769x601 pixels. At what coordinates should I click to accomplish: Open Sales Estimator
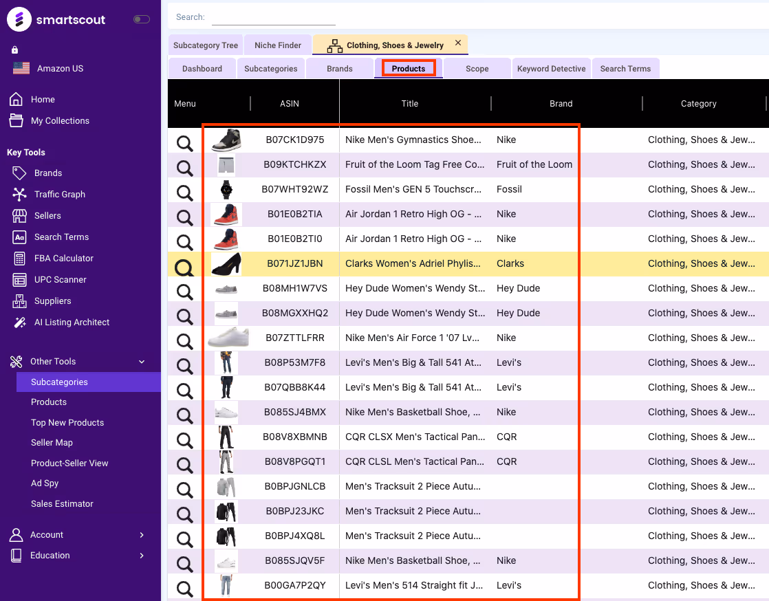click(62, 504)
